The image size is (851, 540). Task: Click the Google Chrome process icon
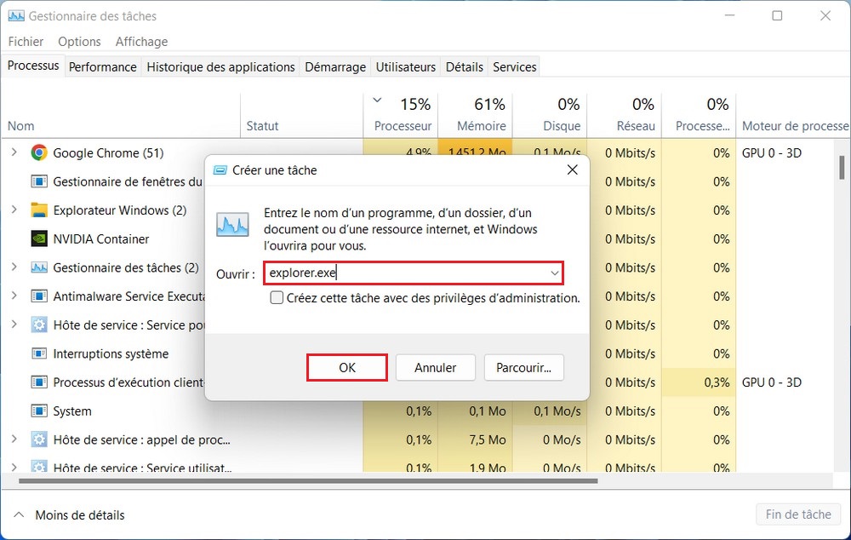point(37,152)
